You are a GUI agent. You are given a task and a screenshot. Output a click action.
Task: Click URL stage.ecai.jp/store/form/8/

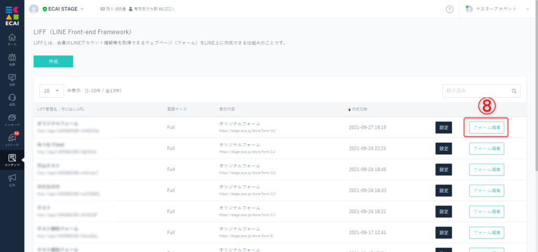[x=246, y=236]
